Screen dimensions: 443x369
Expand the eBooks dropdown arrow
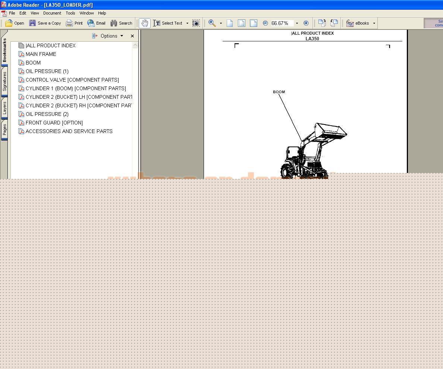pos(374,23)
